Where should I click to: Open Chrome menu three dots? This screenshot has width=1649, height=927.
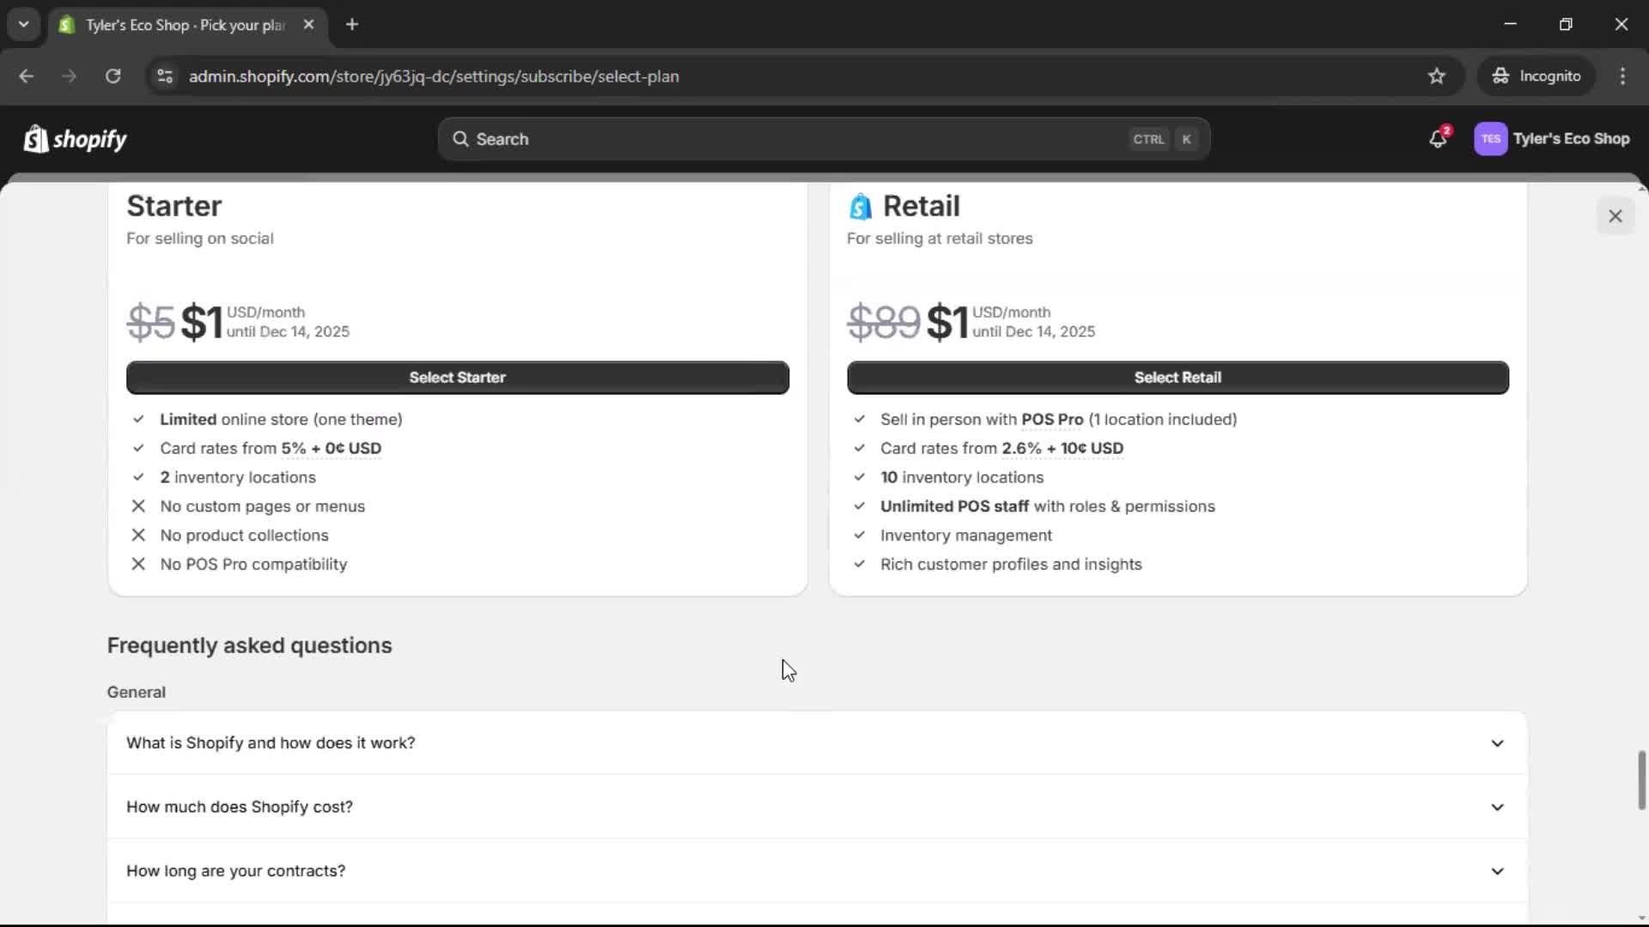(1622, 76)
